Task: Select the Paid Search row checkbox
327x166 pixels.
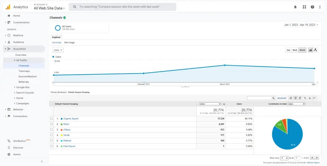Action: click(51, 146)
